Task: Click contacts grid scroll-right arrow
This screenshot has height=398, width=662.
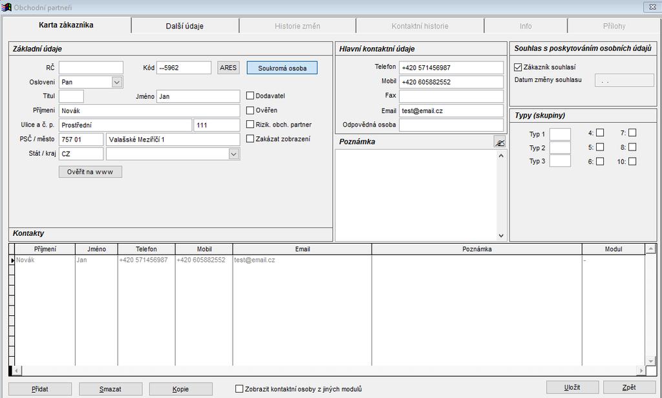Action: point(641,371)
